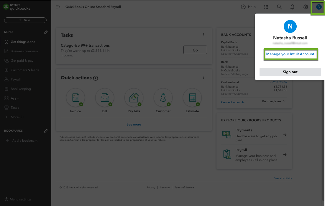Expand the More (0) menu item
Viewport: 325px width, 206px height.
17,117
